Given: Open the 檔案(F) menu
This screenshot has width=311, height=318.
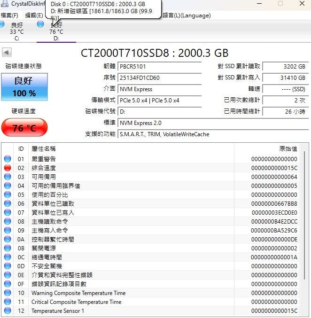Looking at the screenshot, I should pyautogui.click(x=9, y=16).
